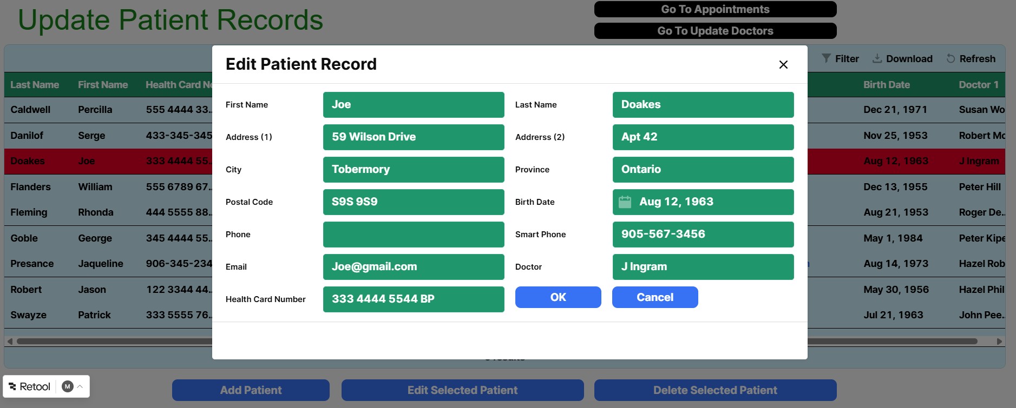Click the calendar icon in Birth Date
This screenshot has height=408, width=1016.
coord(625,202)
